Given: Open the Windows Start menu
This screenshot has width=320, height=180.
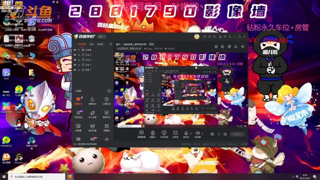Looking at the screenshot, I should 4,176.
